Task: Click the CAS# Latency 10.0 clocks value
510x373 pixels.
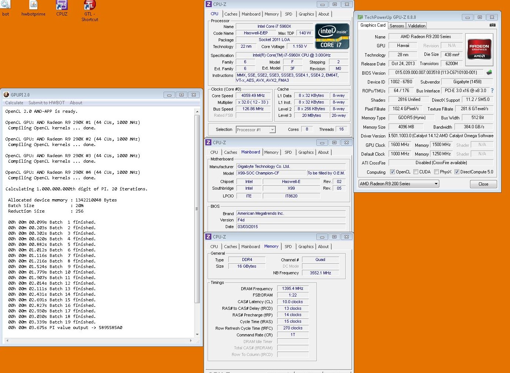Action: [x=292, y=302]
